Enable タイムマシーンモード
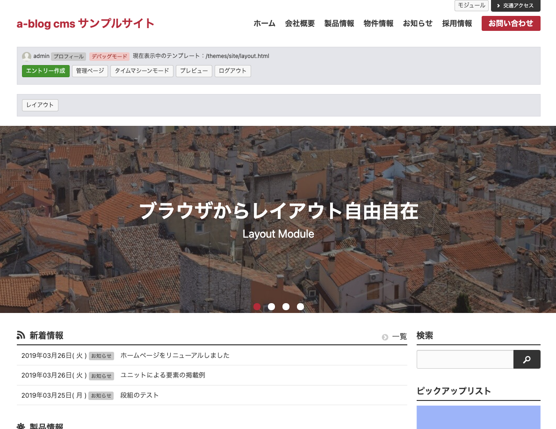Viewport: 556px width, 429px height. [142, 71]
